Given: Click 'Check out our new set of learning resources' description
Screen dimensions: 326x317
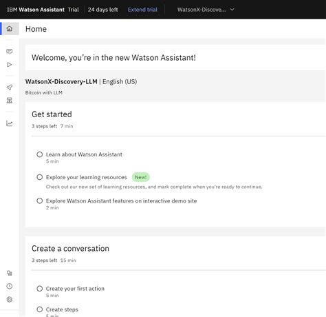Looking at the screenshot, I should click(154, 187).
